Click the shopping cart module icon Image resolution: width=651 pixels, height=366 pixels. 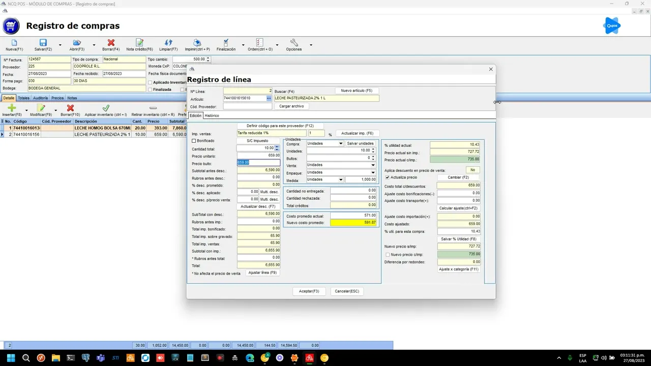pyautogui.click(x=11, y=25)
